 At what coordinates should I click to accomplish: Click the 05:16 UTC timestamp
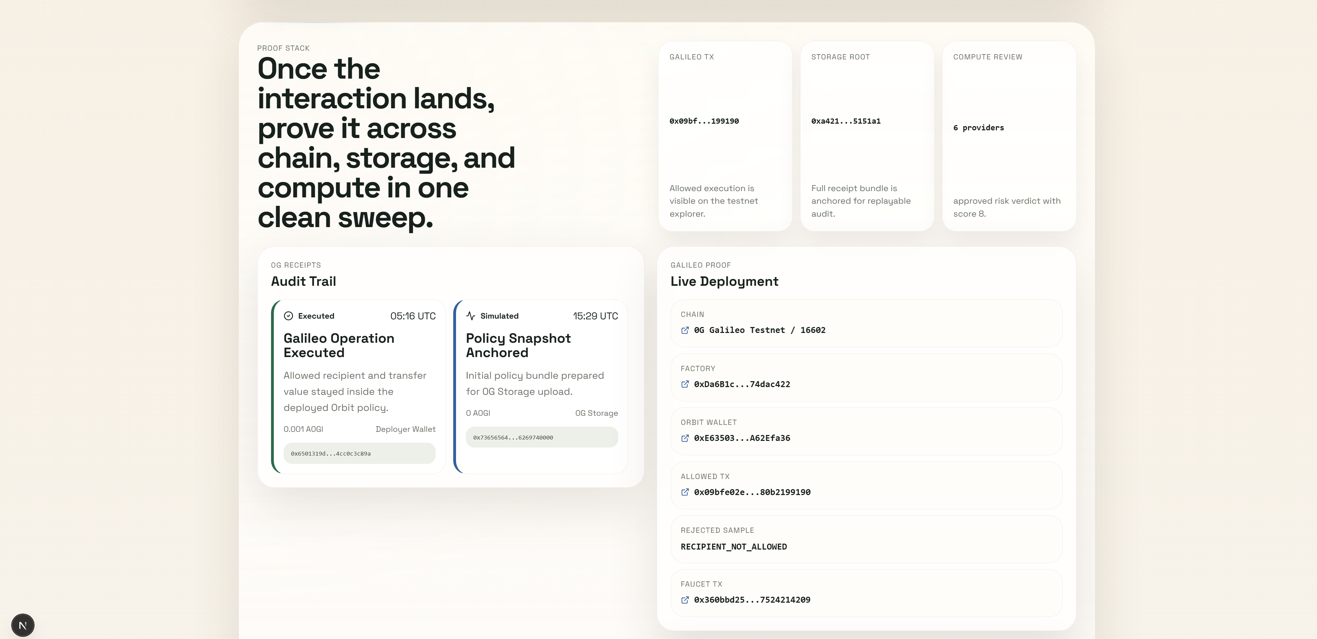(413, 316)
